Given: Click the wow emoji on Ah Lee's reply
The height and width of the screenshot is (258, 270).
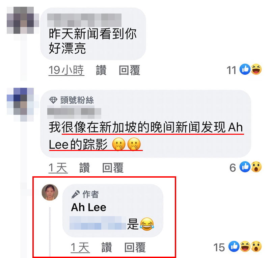Looking at the screenshot, I should pyautogui.click(x=256, y=247).
